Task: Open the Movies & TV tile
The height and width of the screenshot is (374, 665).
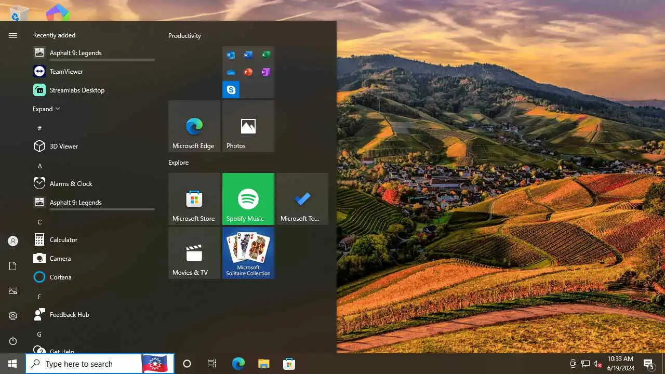Action: [194, 253]
